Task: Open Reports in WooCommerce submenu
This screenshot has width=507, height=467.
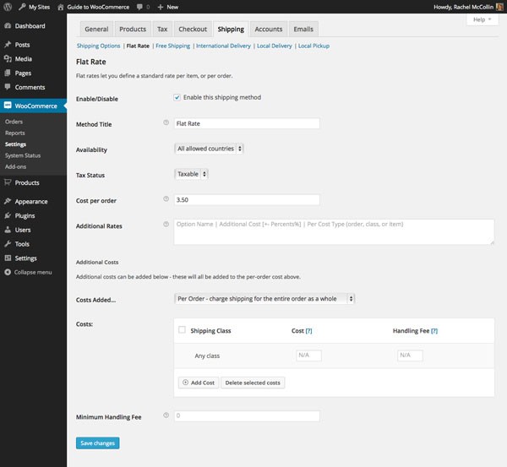Action: 15,133
